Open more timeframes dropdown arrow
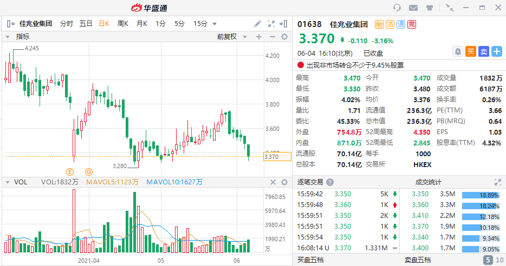Image resolution: width=506 pixels, height=266 pixels. 215,24
